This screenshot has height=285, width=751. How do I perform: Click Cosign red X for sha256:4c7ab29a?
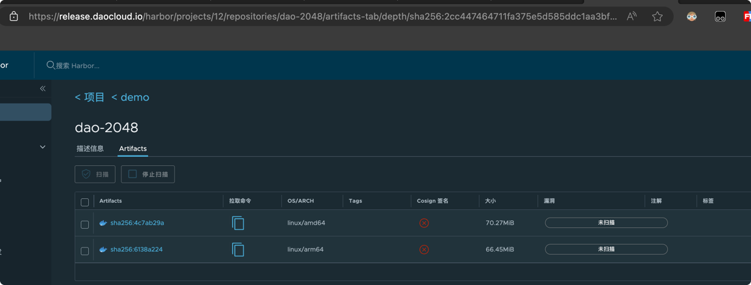coord(424,223)
